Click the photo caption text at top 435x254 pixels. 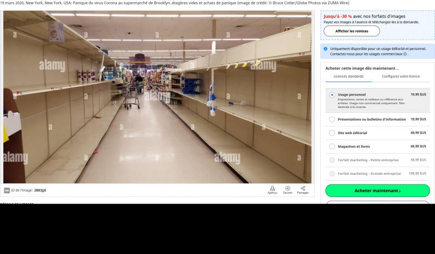(175, 3)
